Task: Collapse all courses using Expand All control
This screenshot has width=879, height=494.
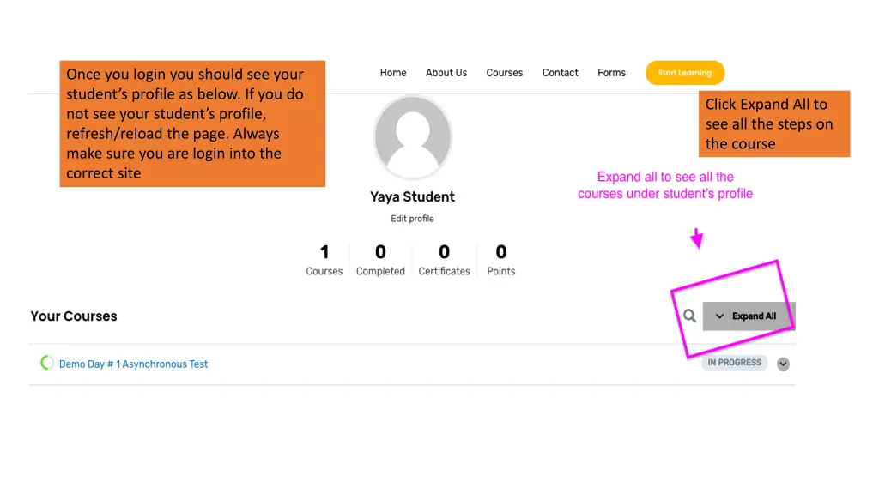Action: (x=749, y=316)
